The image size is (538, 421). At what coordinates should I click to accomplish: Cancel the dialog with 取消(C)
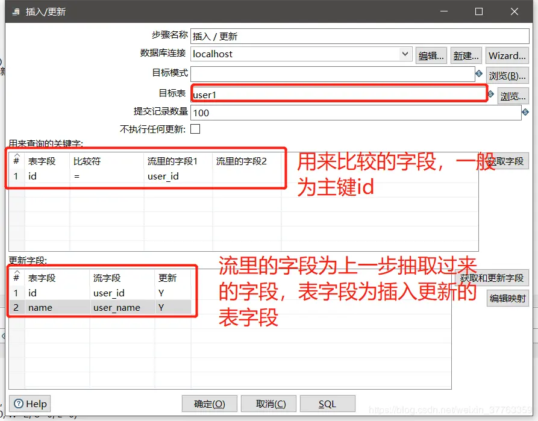[x=268, y=404]
